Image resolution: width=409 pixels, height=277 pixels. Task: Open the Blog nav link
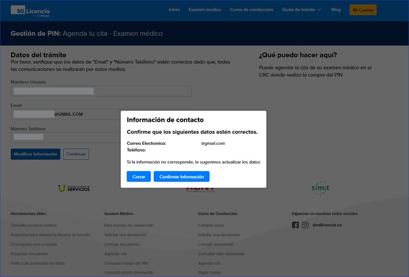pos(336,10)
